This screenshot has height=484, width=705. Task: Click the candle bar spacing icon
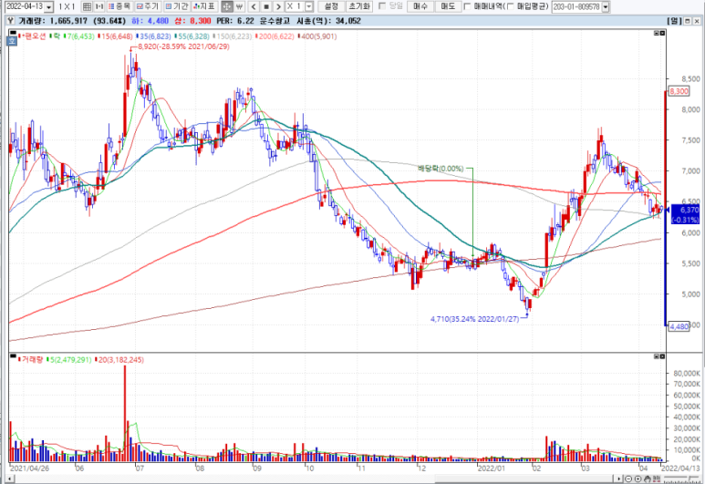coord(658,479)
